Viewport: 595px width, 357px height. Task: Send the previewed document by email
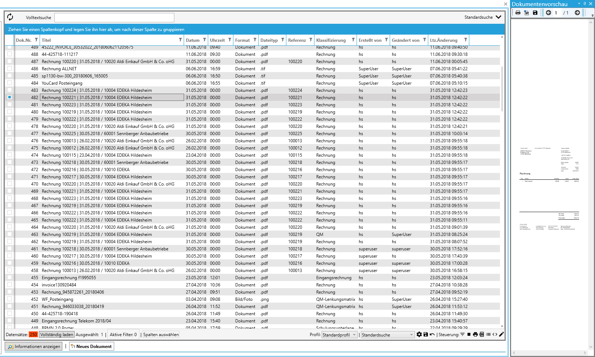(527, 13)
